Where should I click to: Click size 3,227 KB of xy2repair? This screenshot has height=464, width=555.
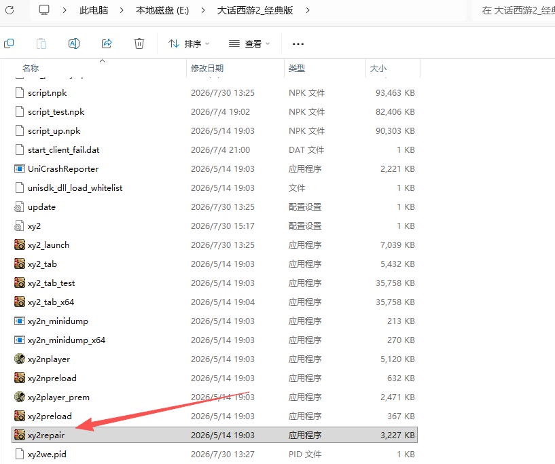(397, 435)
